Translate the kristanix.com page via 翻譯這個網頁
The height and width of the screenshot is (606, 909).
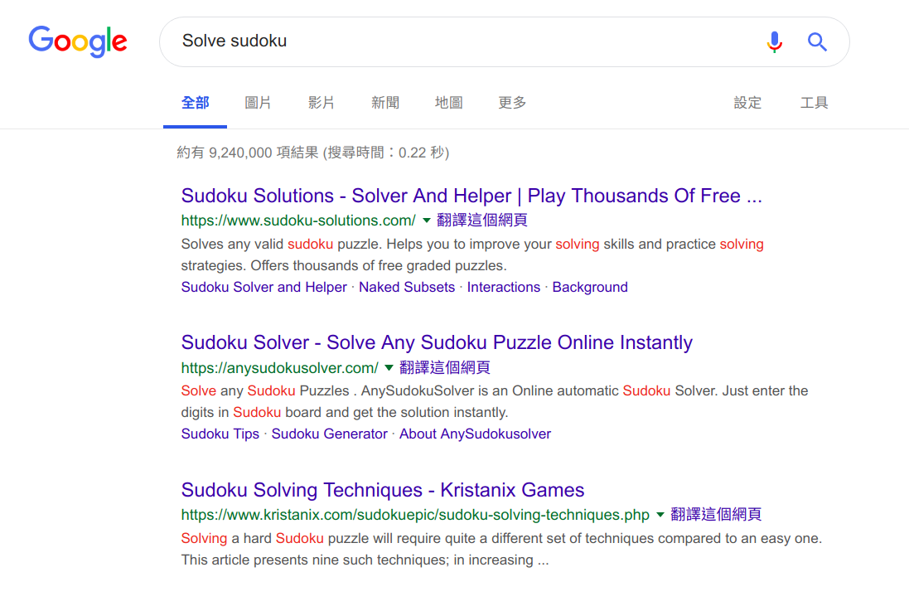716,514
